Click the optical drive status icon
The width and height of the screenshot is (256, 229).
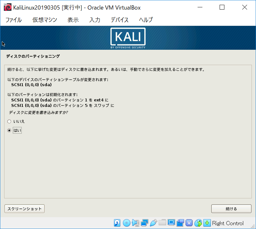(x=126, y=223)
